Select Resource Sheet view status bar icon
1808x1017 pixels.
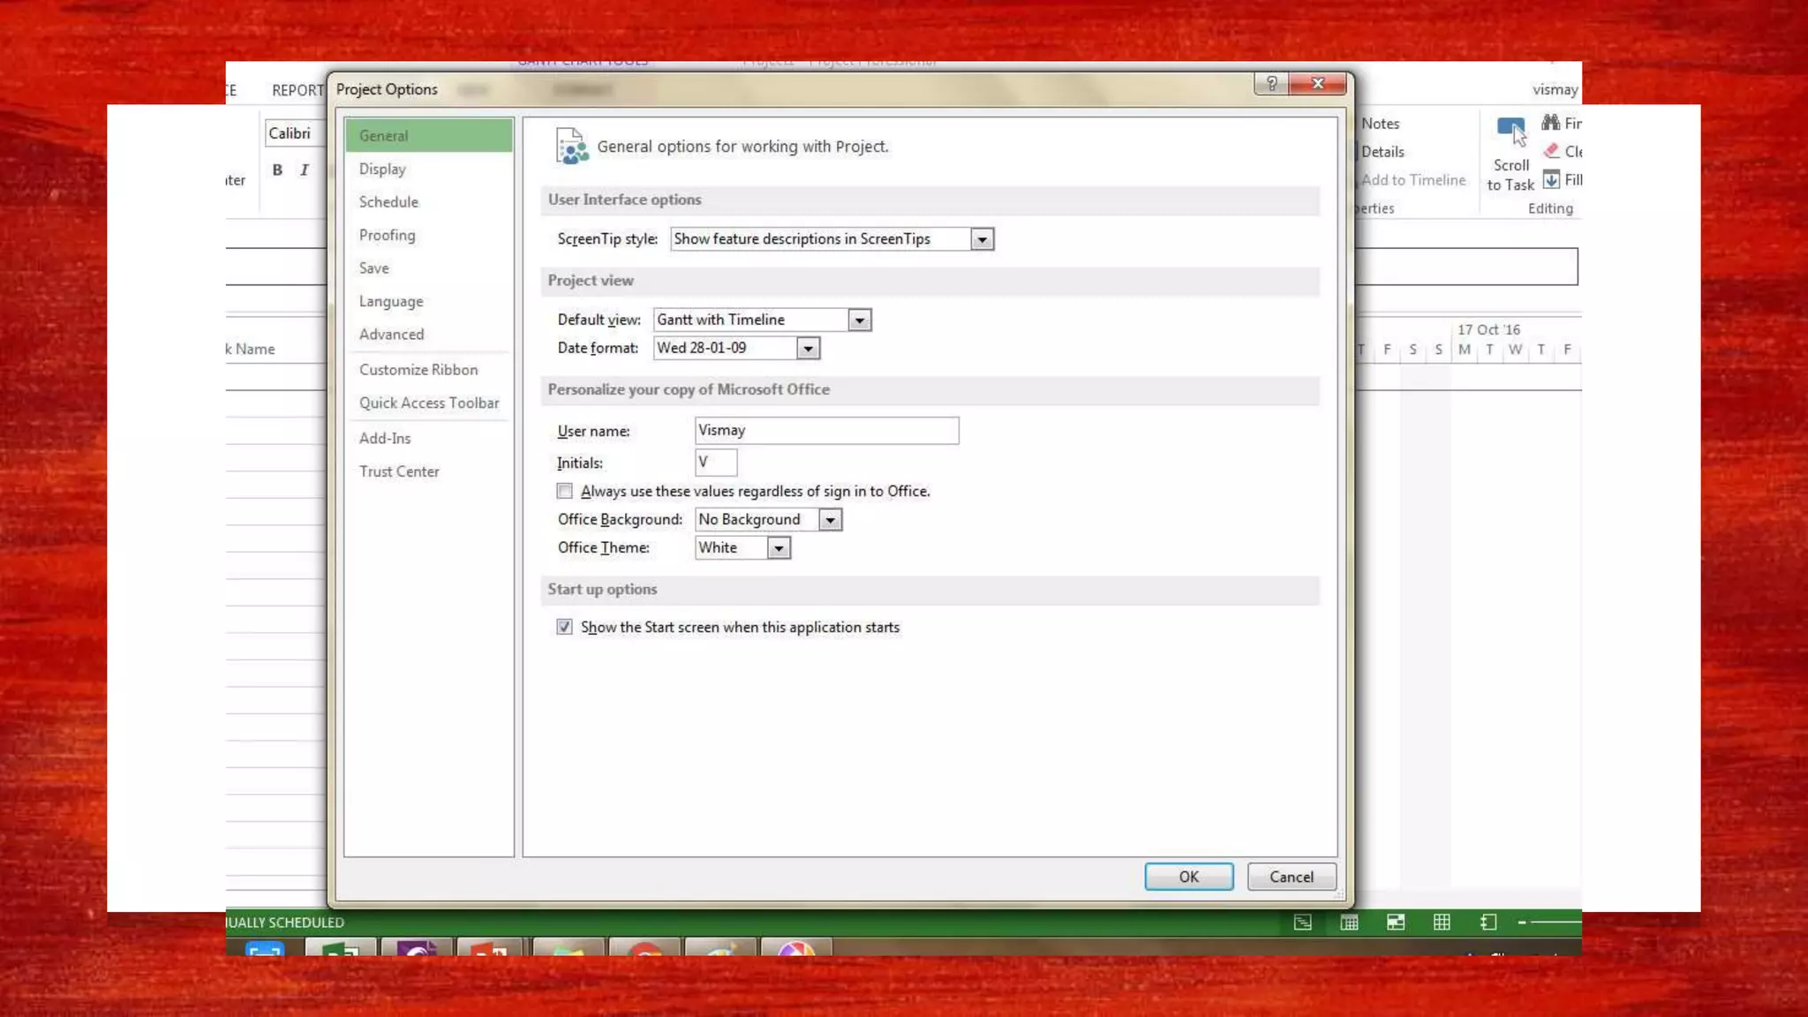click(x=1442, y=923)
